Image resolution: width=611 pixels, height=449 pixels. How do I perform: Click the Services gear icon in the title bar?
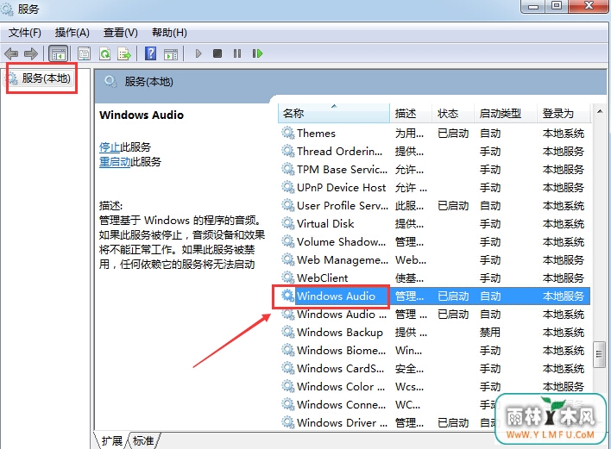tap(8, 9)
